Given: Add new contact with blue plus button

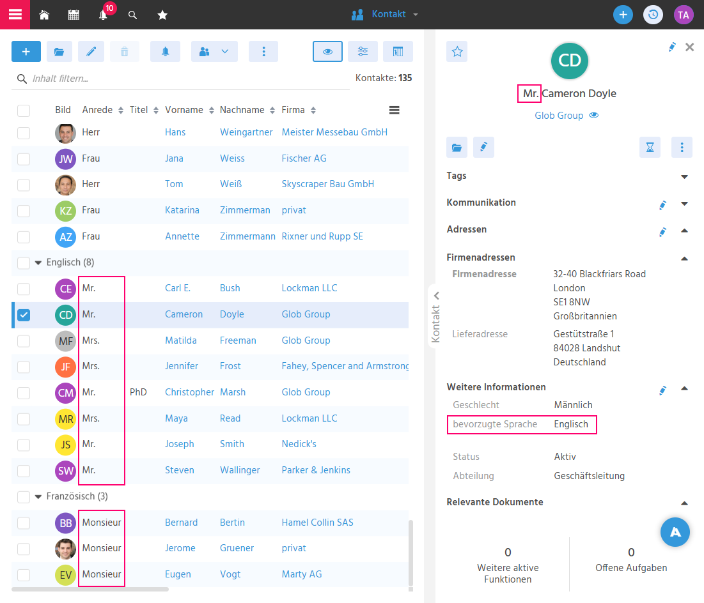Looking at the screenshot, I should [x=26, y=52].
